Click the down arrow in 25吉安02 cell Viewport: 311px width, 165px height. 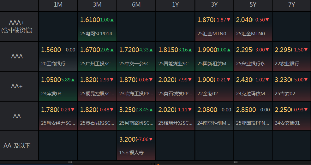[x=306, y=80]
